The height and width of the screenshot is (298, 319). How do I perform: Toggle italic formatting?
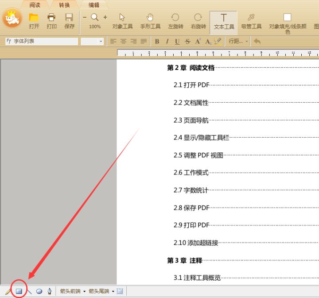(x=167, y=42)
